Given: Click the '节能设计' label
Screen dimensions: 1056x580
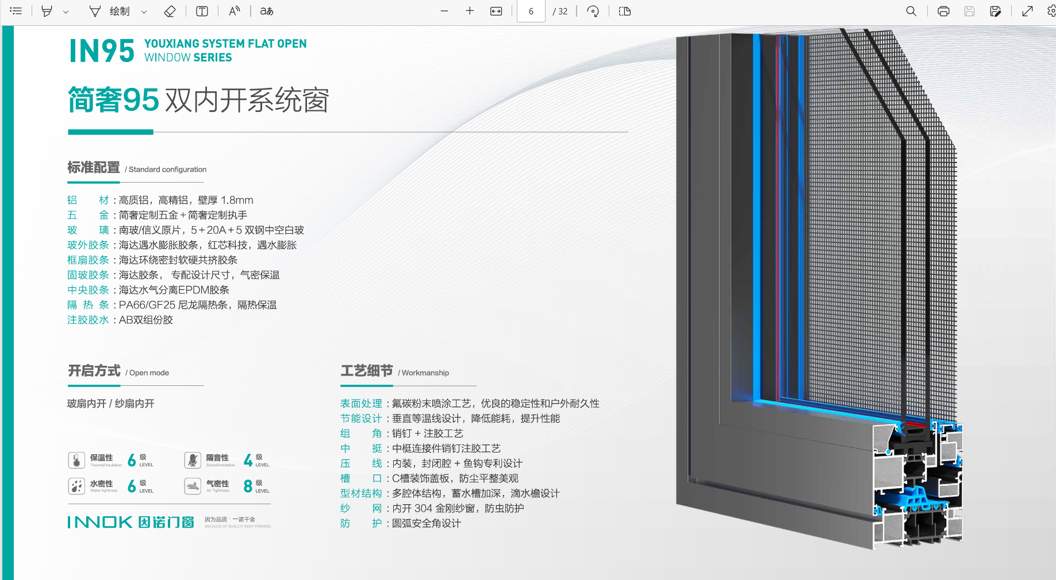Looking at the screenshot, I should tap(361, 418).
